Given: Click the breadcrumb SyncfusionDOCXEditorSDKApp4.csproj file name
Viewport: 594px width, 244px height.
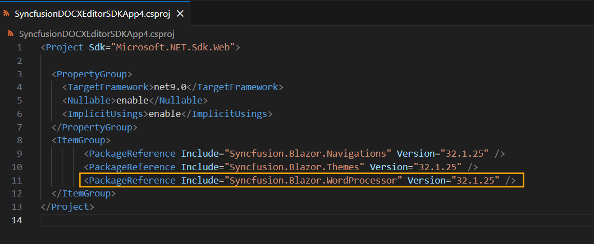Looking at the screenshot, I should (97, 34).
